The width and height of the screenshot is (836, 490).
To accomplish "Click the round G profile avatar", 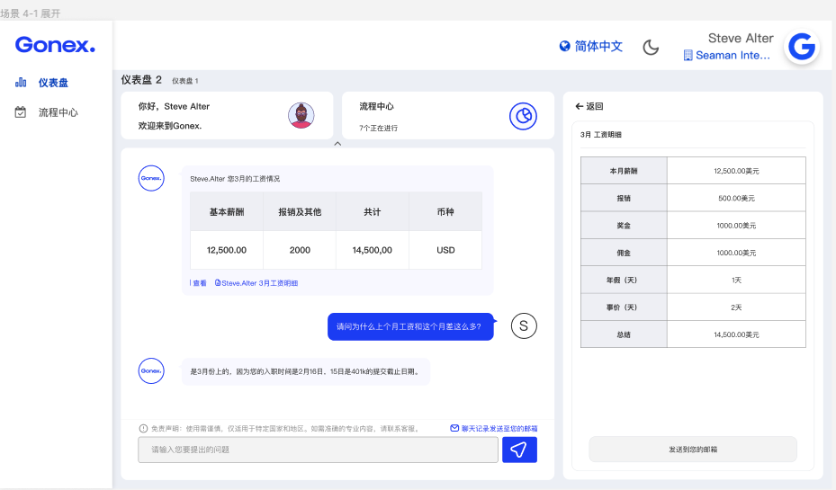I will point(801,47).
